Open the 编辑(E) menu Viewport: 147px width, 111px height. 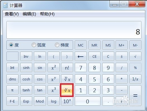pos(29,14)
